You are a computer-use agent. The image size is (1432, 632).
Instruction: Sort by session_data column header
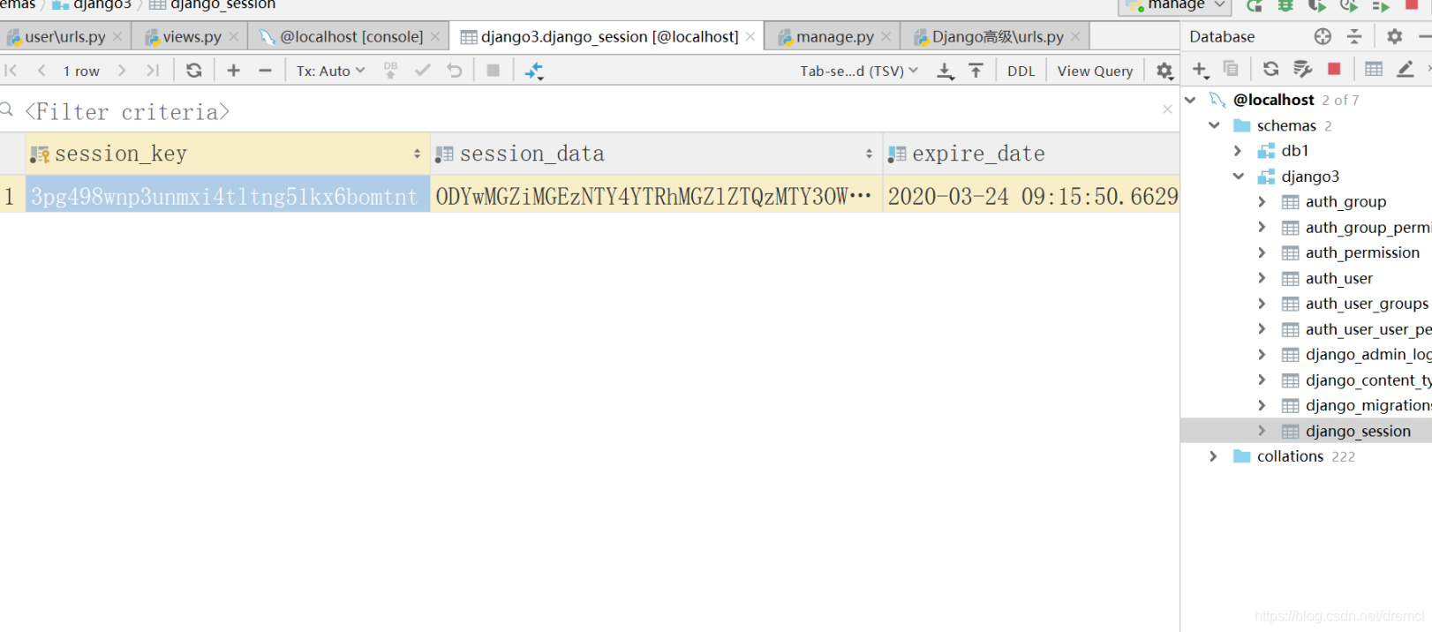[x=656, y=154]
